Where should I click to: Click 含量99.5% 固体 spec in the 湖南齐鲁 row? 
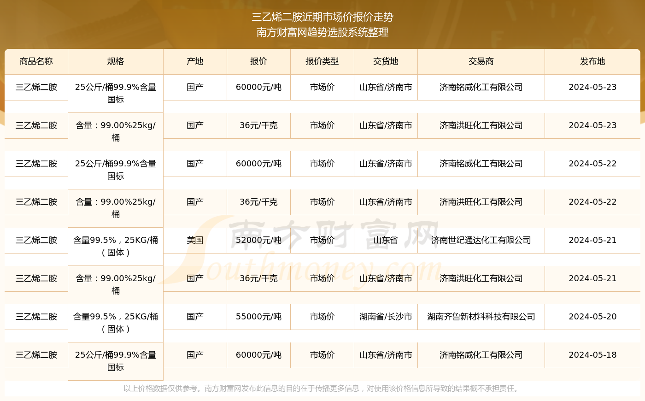[116, 323]
